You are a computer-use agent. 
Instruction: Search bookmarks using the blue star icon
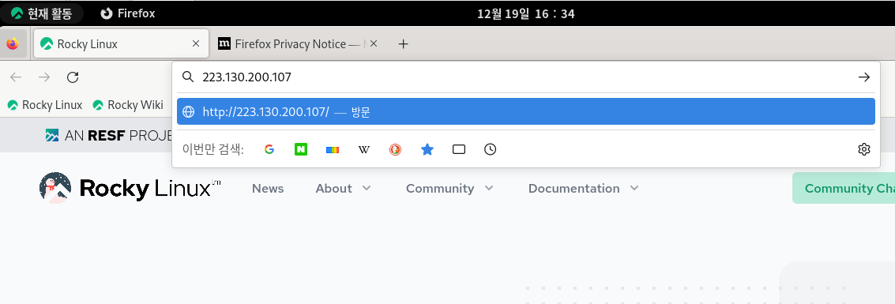pyautogui.click(x=427, y=149)
